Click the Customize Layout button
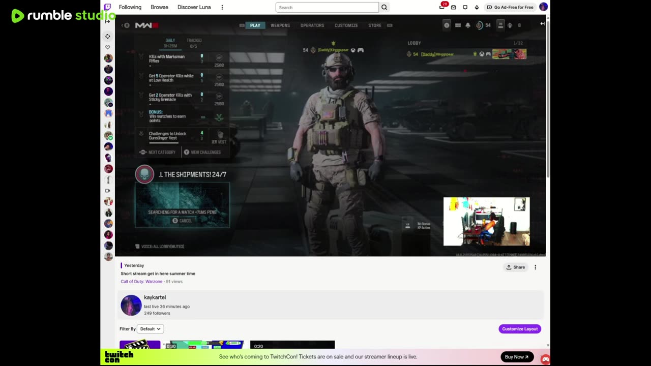651x366 pixels. click(x=520, y=329)
